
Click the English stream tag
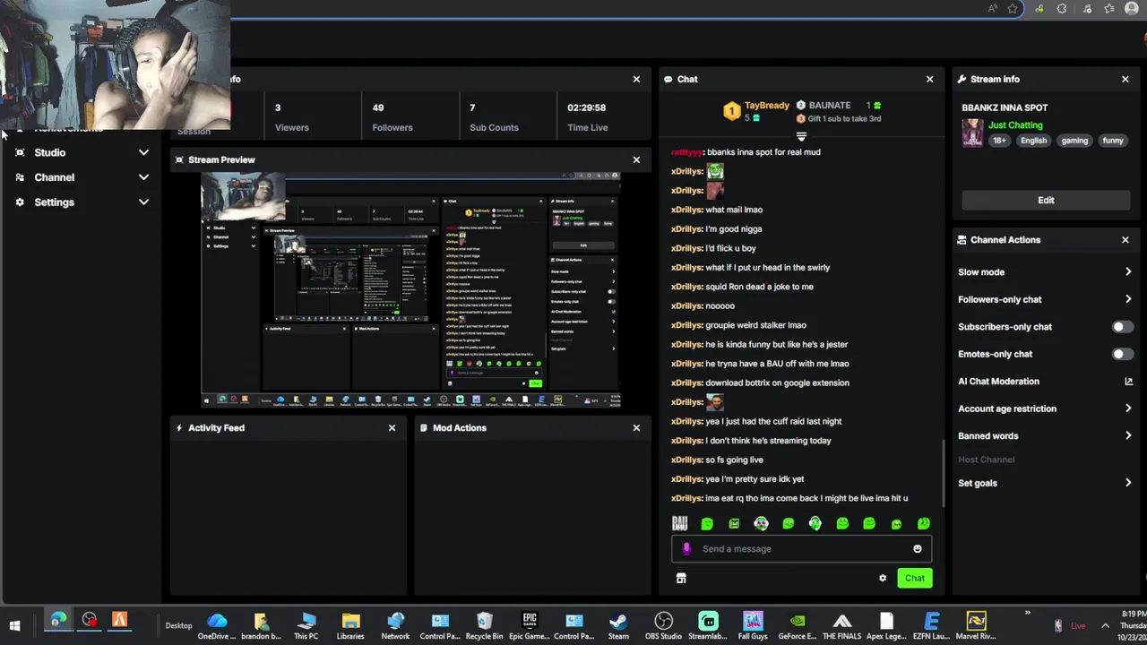1033,141
